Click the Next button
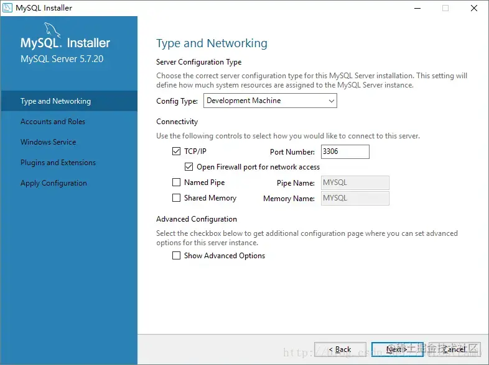Viewport: 489px width, 365px height. (398, 349)
